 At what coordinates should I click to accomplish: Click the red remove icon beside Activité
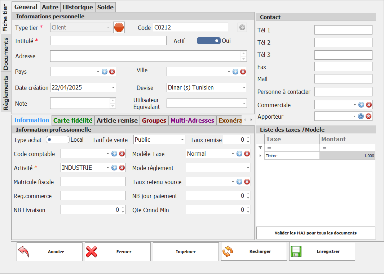[122, 168]
